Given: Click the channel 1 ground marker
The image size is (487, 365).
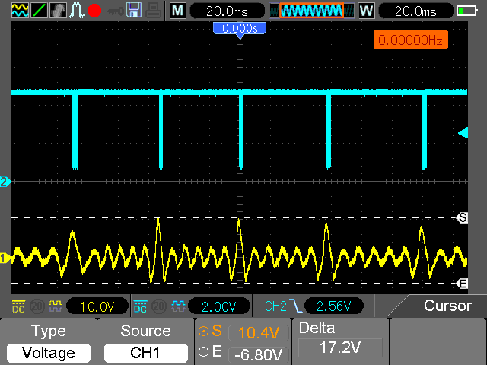Looking at the screenshot, I should 5,259.
